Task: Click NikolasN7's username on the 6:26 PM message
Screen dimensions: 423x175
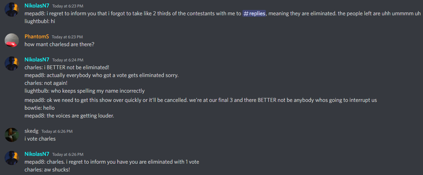Action: tap(37, 154)
